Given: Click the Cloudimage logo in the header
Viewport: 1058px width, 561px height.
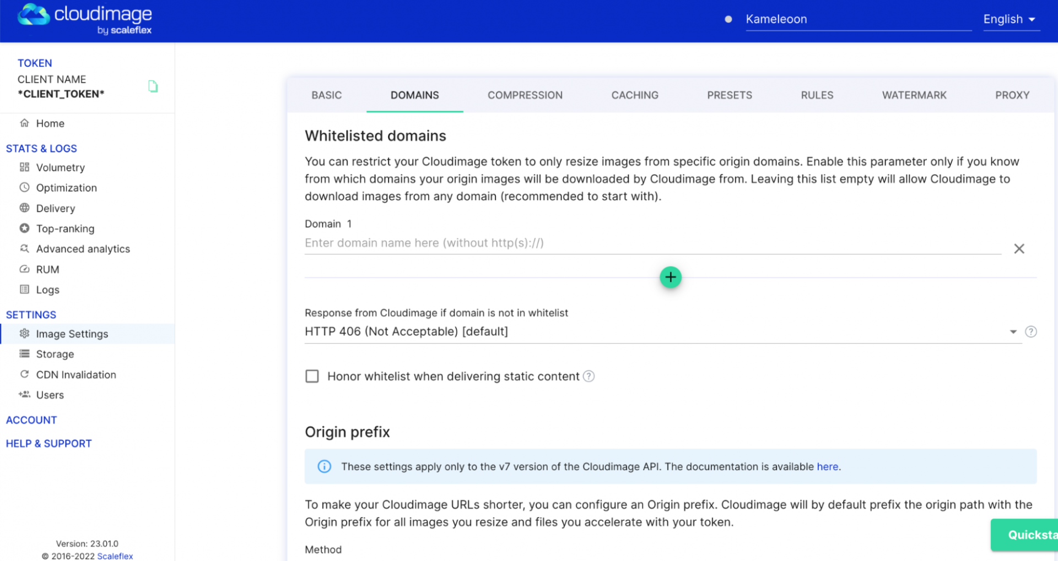Looking at the screenshot, I should click(x=85, y=19).
